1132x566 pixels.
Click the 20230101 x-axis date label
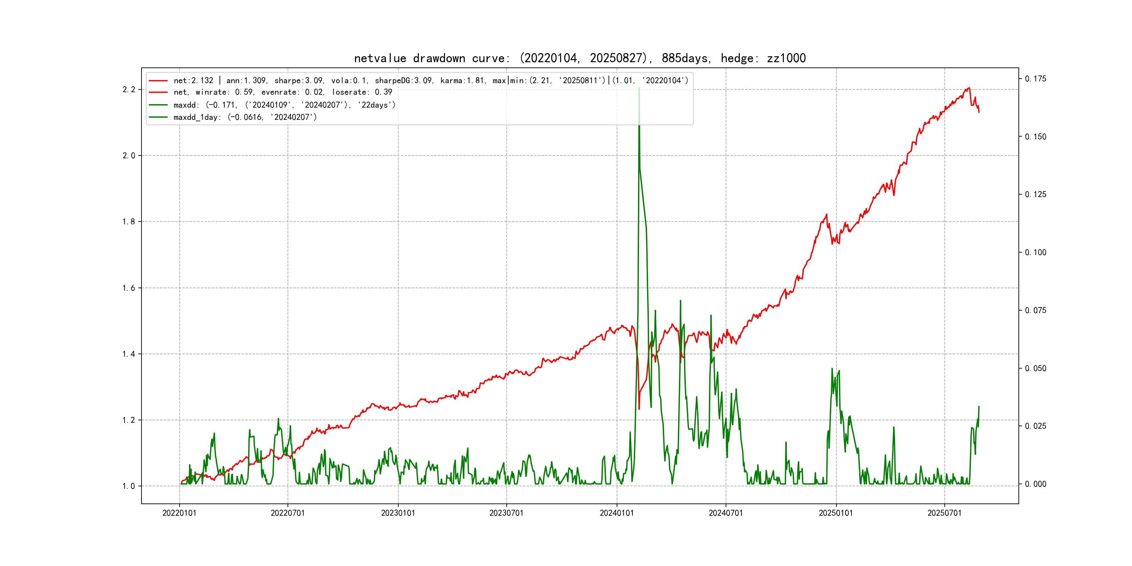398,513
